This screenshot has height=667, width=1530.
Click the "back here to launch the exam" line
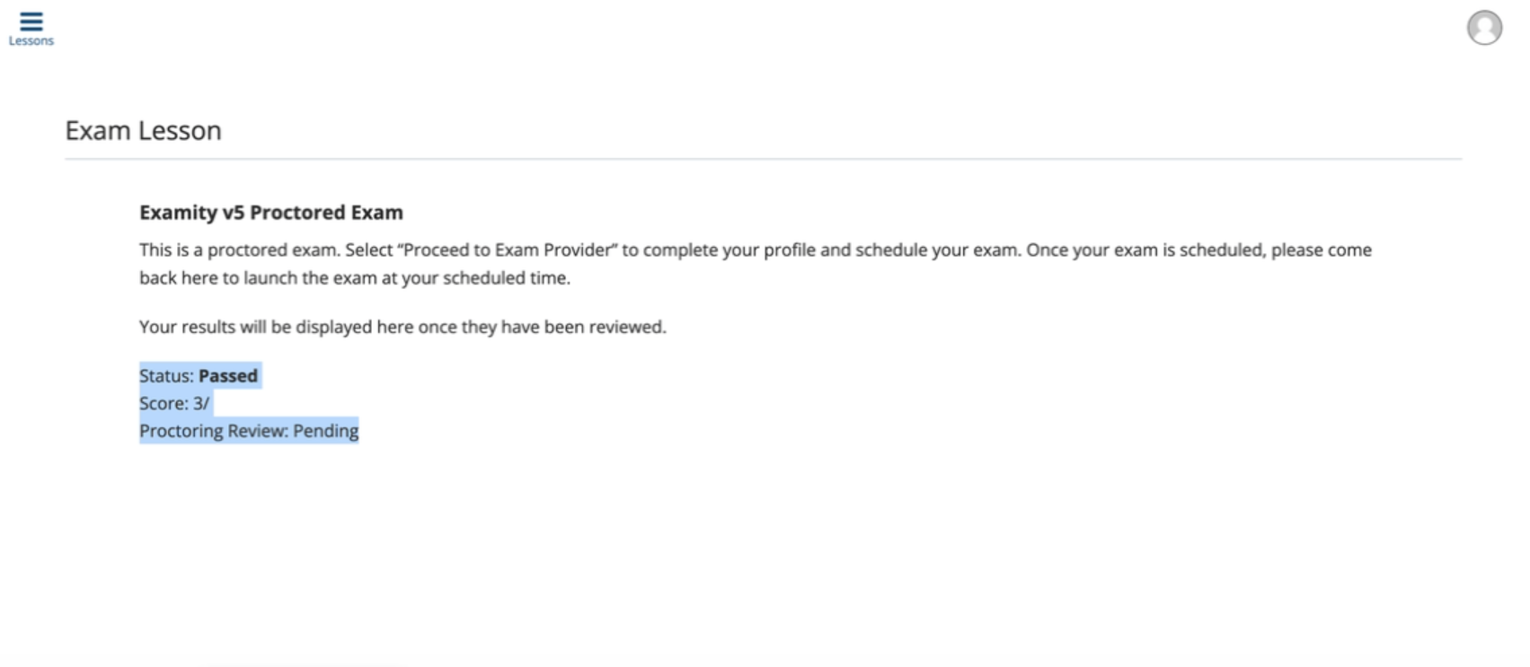coord(355,278)
